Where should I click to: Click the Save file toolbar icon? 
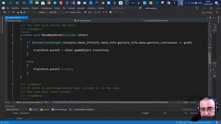point(21,12)
